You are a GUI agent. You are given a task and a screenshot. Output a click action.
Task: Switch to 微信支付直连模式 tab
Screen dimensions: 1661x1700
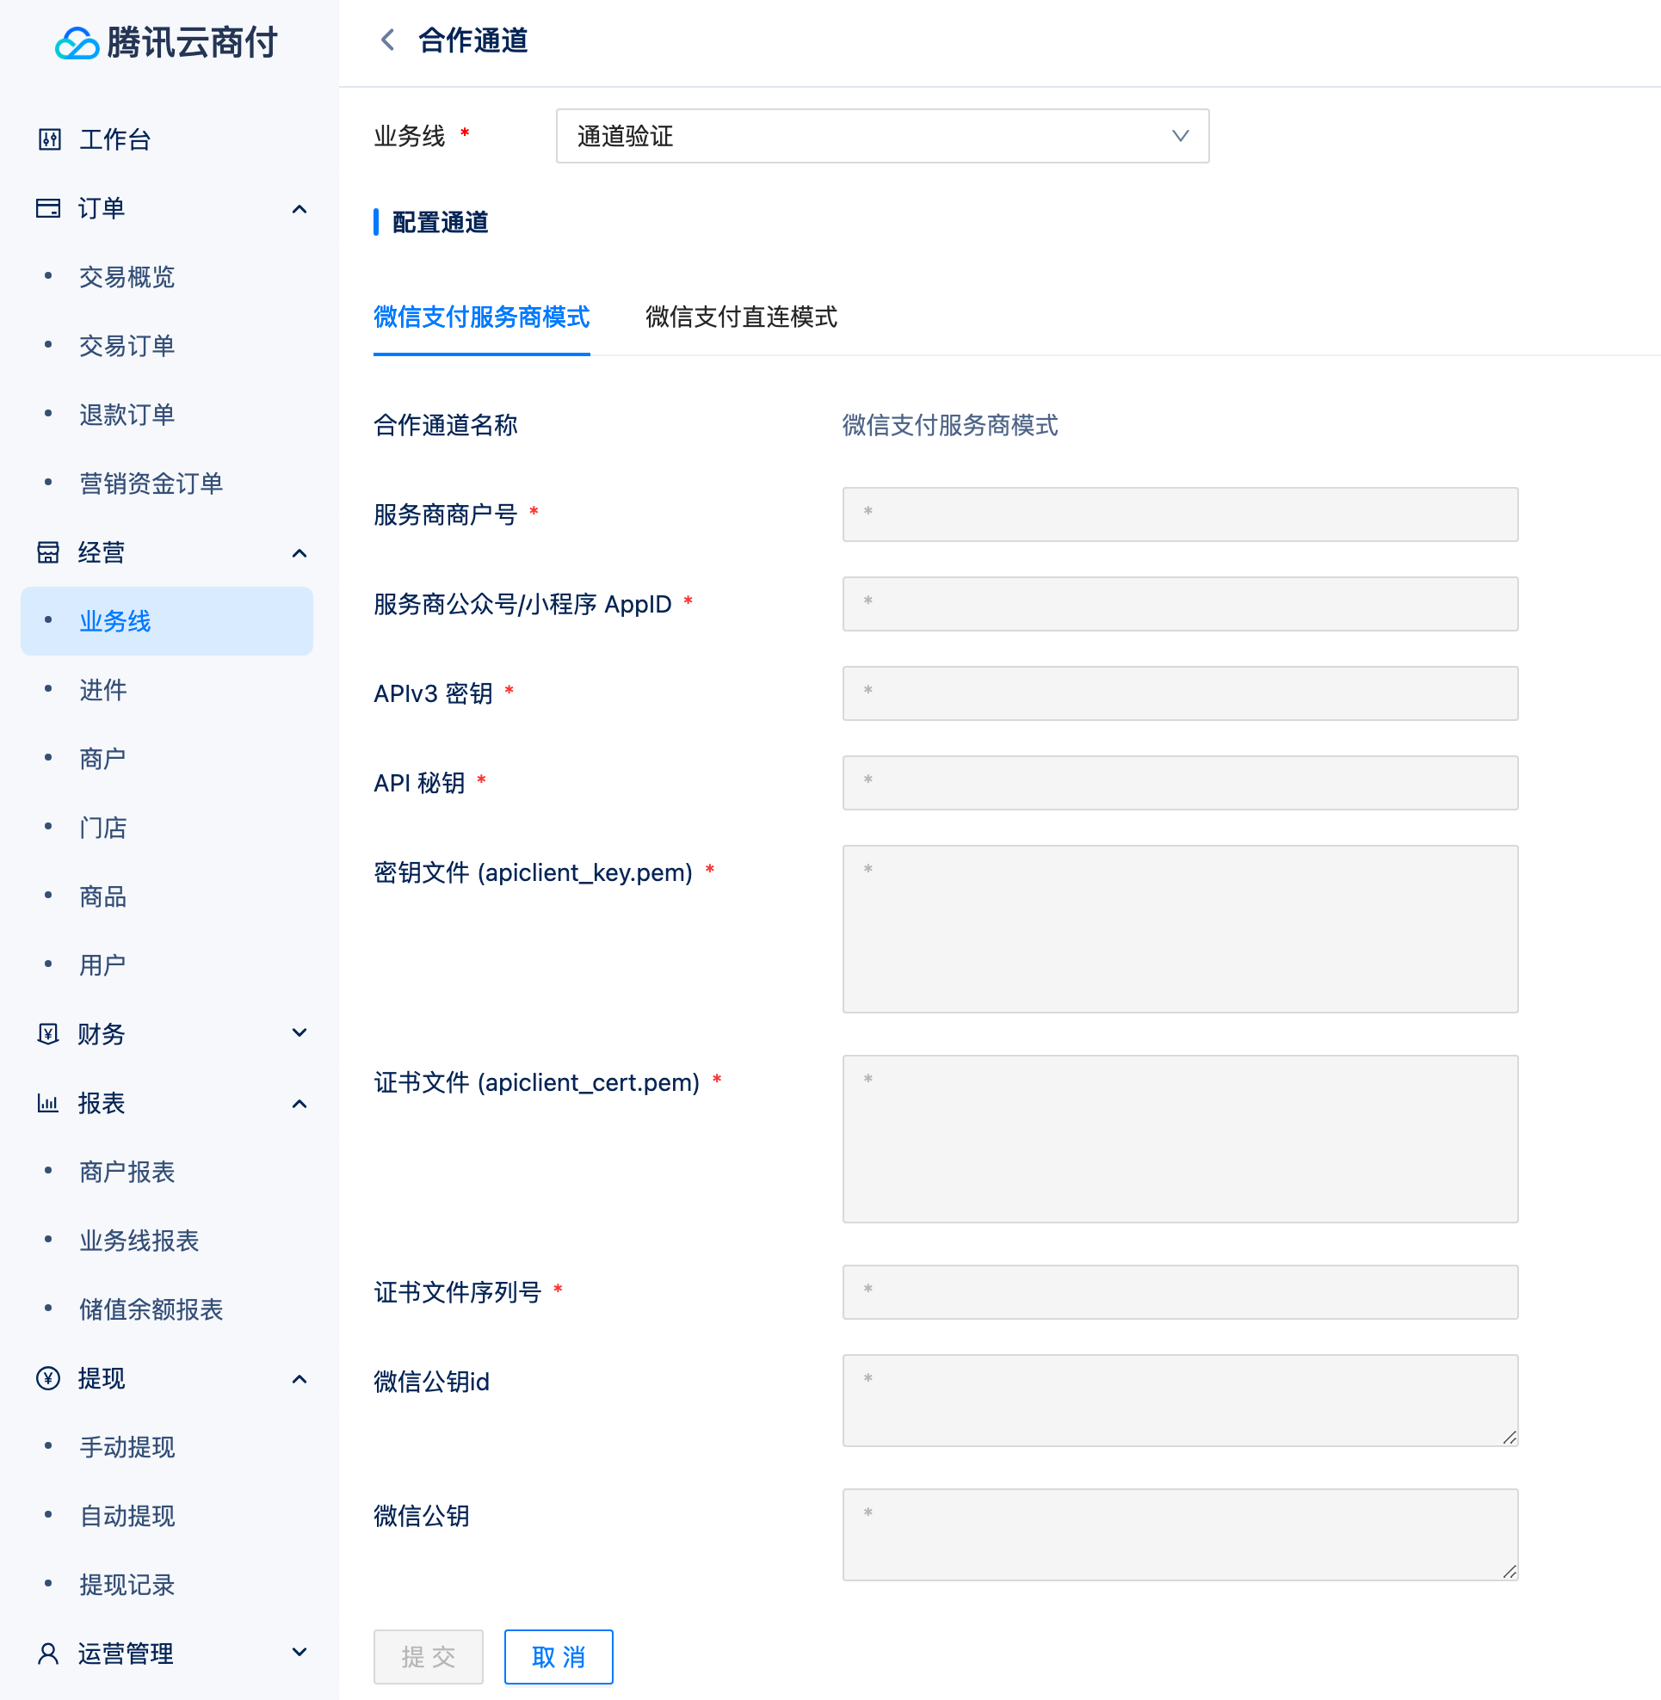coord(741,317)
